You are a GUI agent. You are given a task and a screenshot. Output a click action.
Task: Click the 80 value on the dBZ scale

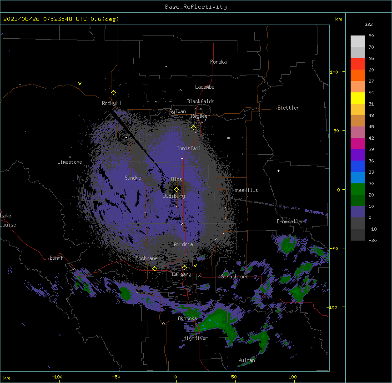371,36
